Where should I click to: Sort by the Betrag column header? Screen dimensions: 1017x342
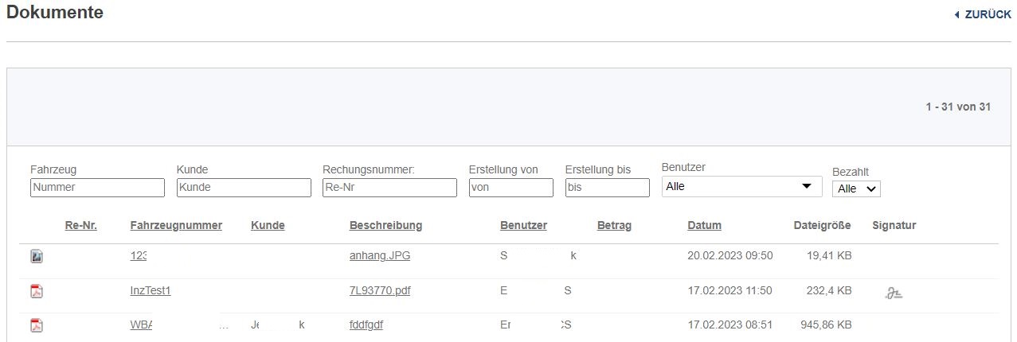(614, 225)
